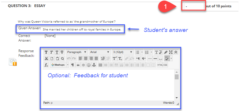This screenshot has width=239, height=111.
Task: Open the 3 (12pt) font size dropdown
Action: (123, 52)
